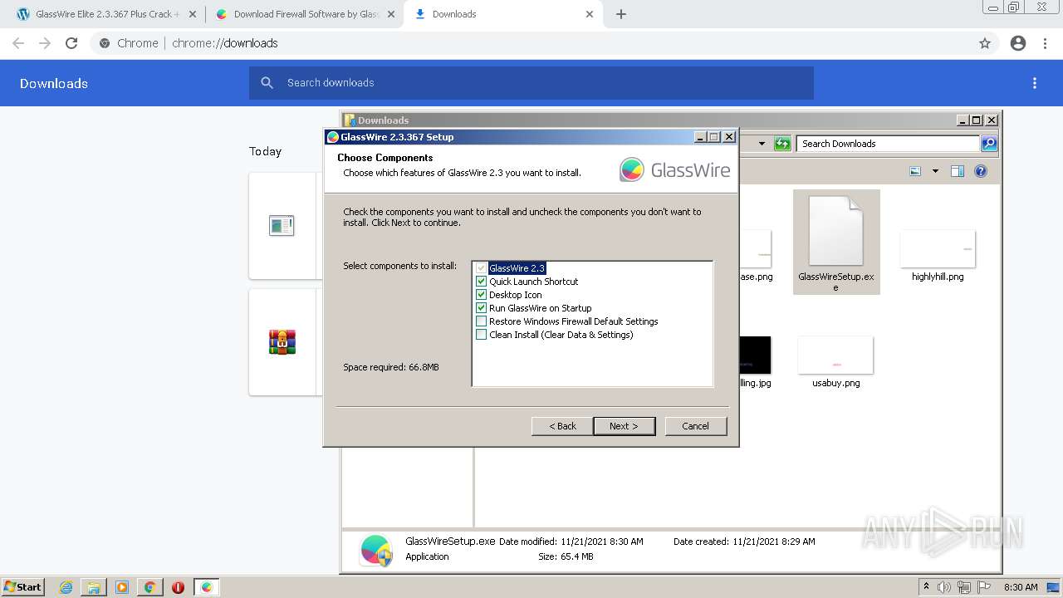Screen dimensions: 1063x598
Task: Select the disabled GlassWire 2.3 component checkbox
Action: tap(481, 268)
